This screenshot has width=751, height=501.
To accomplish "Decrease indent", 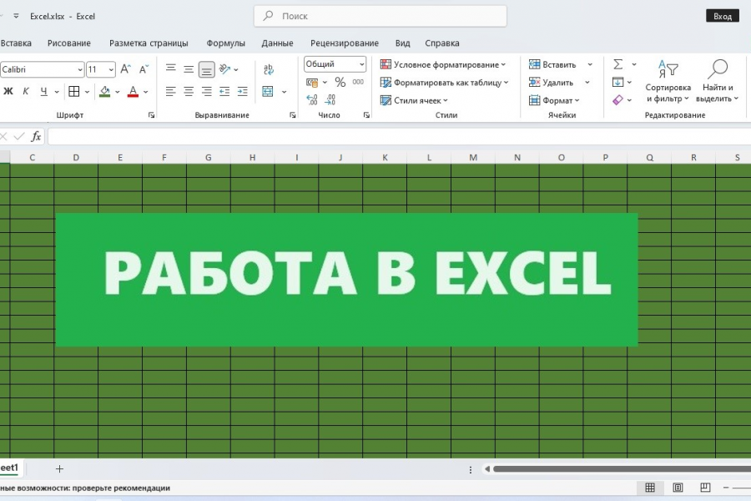I will 224,91.
